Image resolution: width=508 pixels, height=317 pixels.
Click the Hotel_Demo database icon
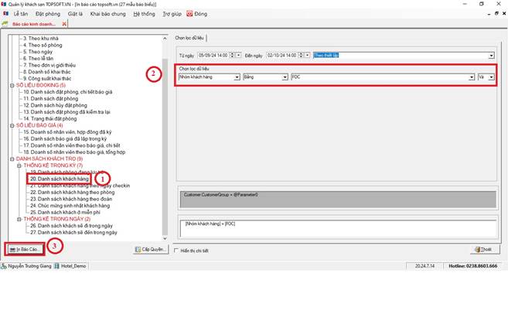(56, 266)
